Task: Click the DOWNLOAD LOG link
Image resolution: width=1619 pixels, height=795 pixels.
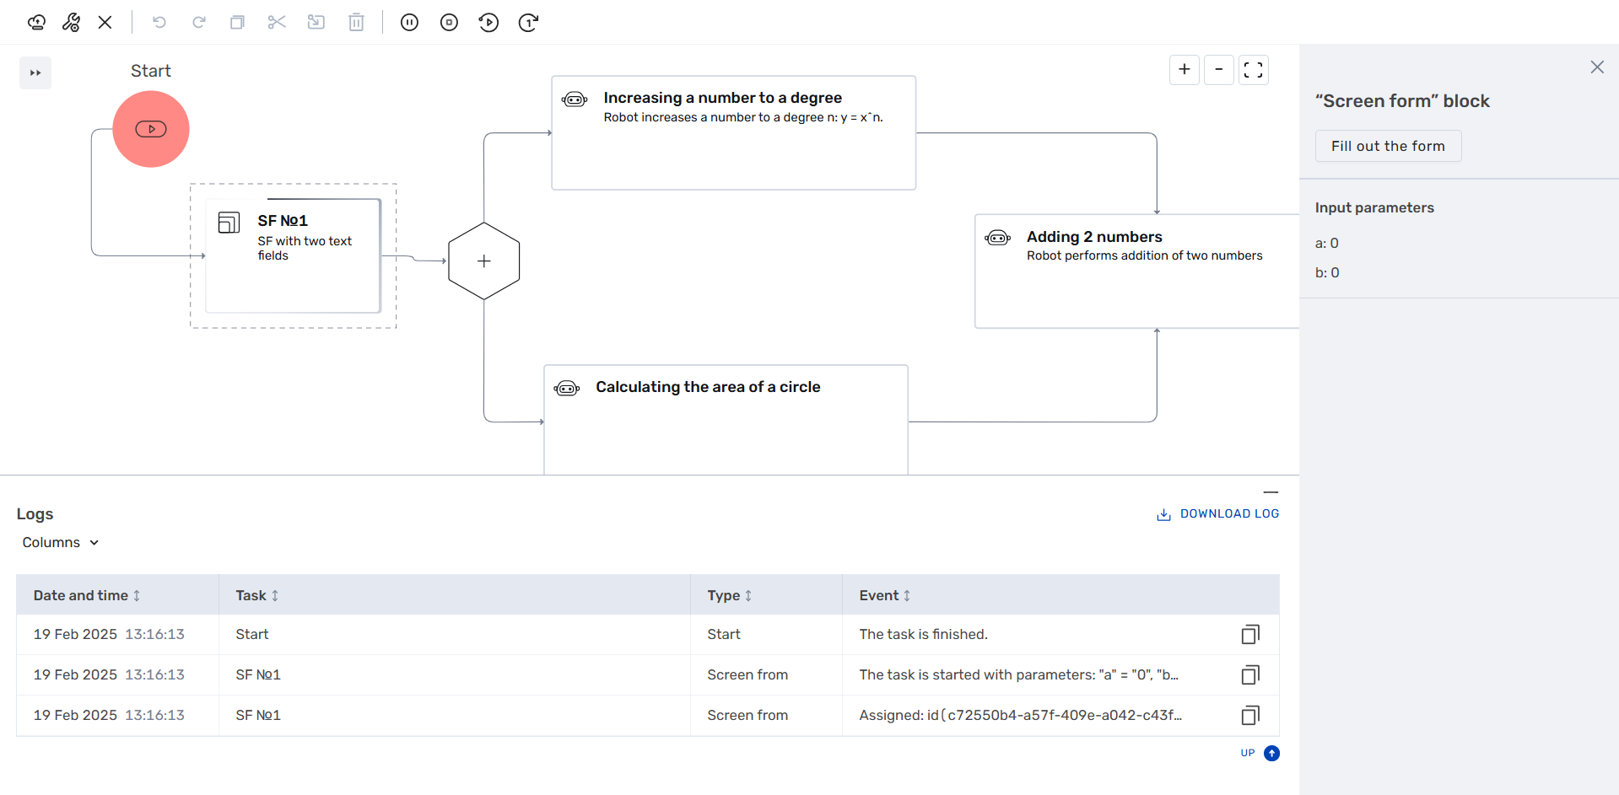Action: click(x=1217, y=514)
